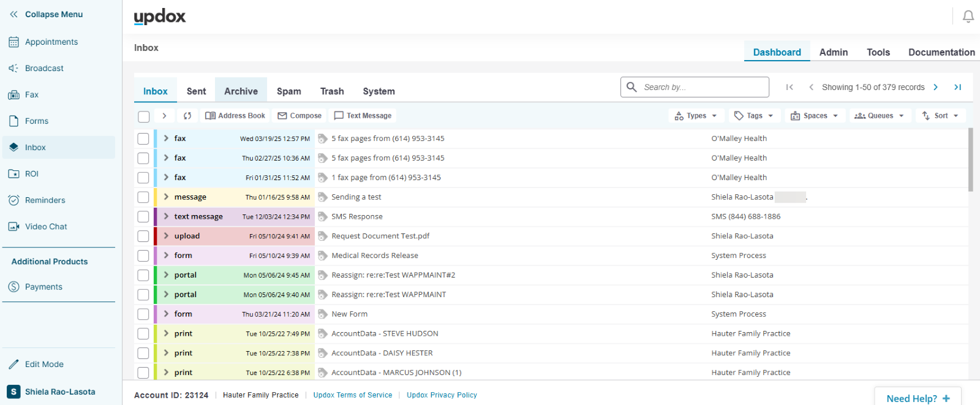
Task: Open the Queues dropdown
Action: coord(880,115)
